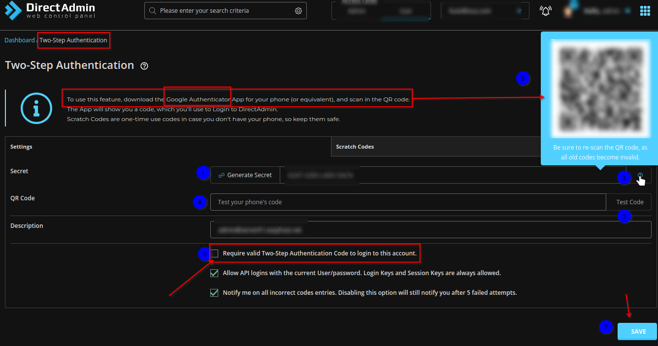Click the Description row label

coord(27,226)
